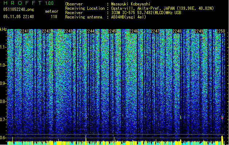The image size is (229, 145).
Task: Click the 2247 time marker
Action: 155,31
